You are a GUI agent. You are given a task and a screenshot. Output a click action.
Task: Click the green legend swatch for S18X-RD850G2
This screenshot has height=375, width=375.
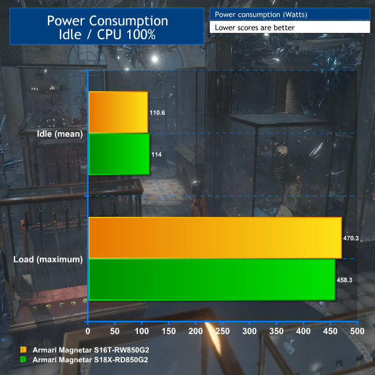coord(24,359)
